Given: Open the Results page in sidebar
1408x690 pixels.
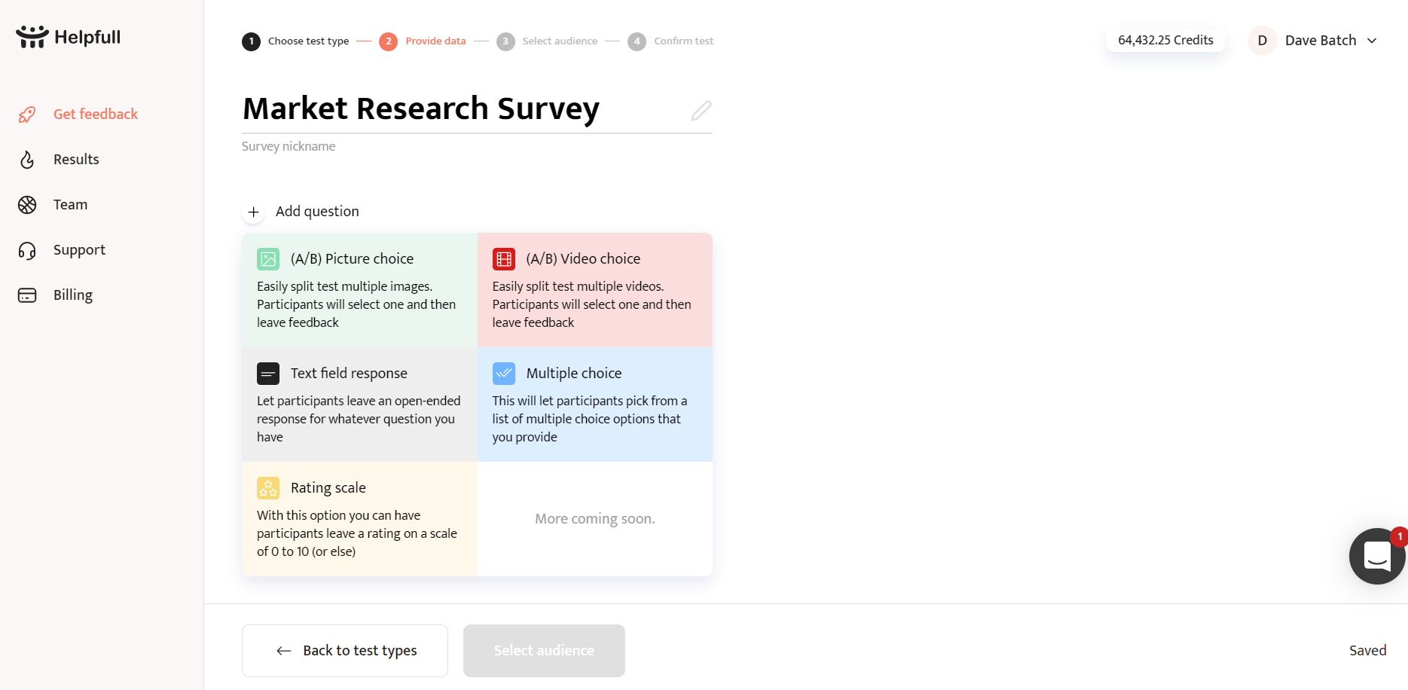Looking at the screenshot, I should coord(76,160).
